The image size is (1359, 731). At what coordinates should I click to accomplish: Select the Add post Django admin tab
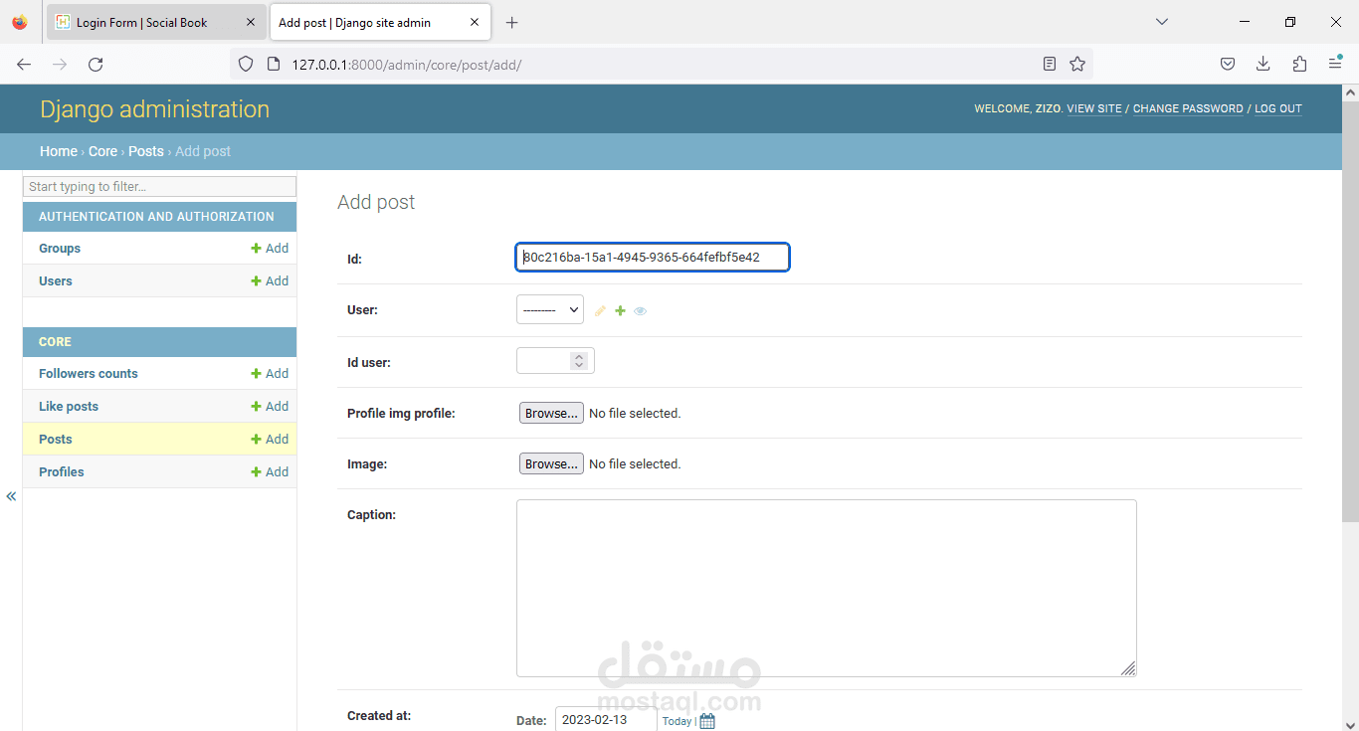tap(380, 22)
